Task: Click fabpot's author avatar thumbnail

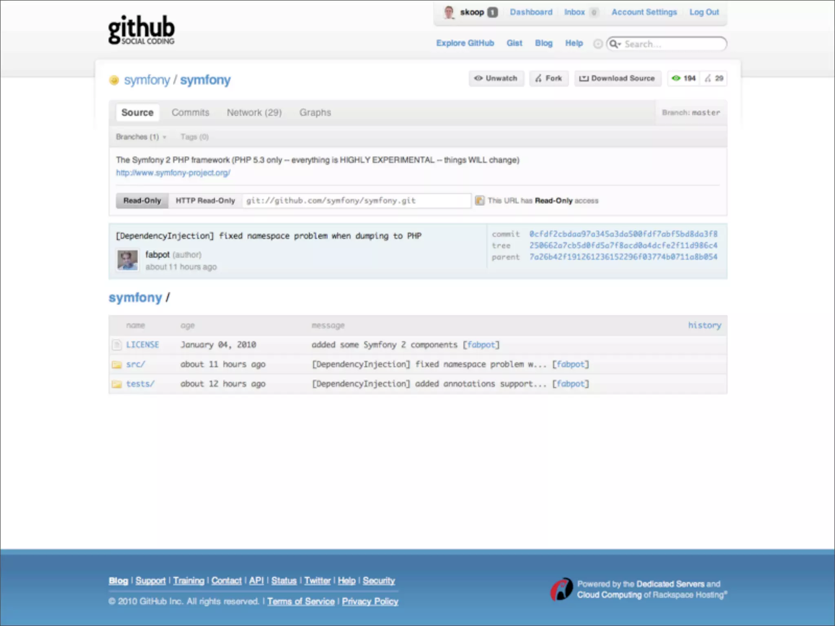Action: tap(128, 260)
